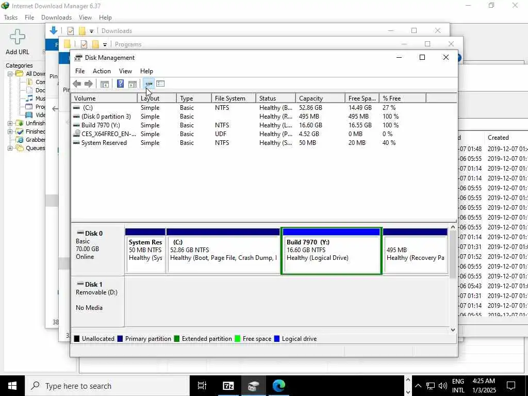The image size is (528, 396).
Task: Click the Logical drive legend color swatch
Action: (x=277, y=339)
